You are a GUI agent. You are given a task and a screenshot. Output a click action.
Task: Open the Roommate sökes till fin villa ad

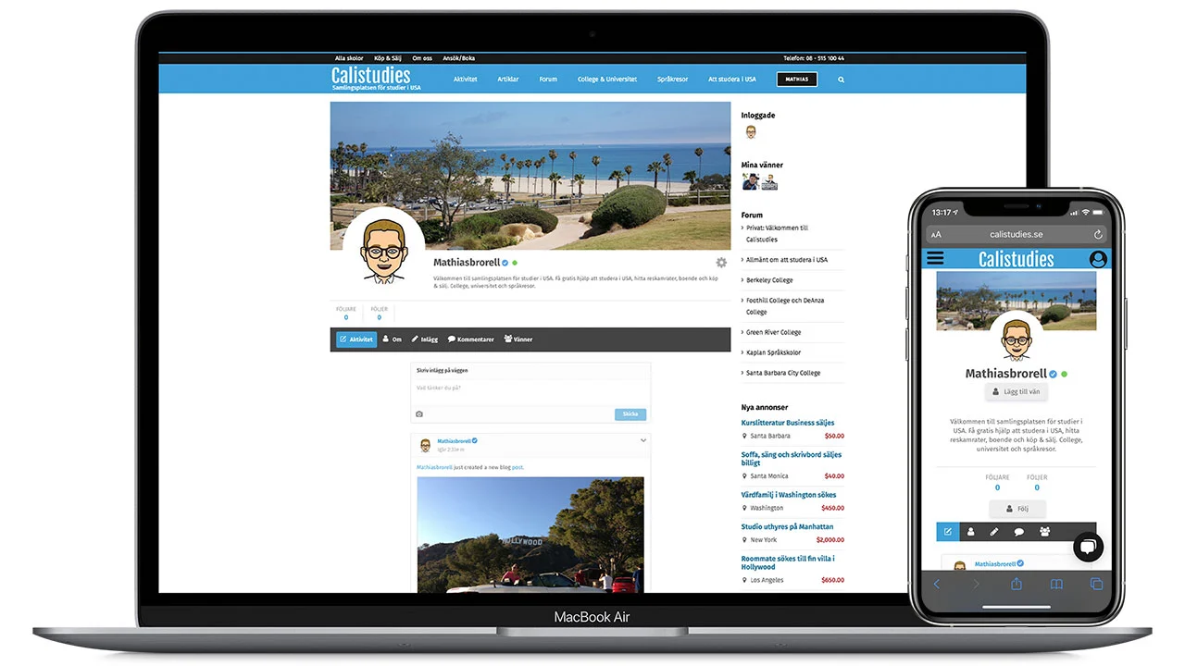tap(788, 563)
